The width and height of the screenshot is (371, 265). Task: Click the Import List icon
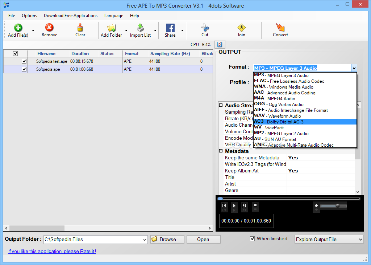click(x=140, y=28)
